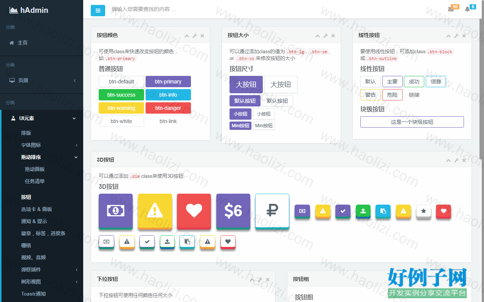Image resolution: width=484 pixels, height=302 pixels.
Task: Click the green btn-success button
Action: point(121,95)
